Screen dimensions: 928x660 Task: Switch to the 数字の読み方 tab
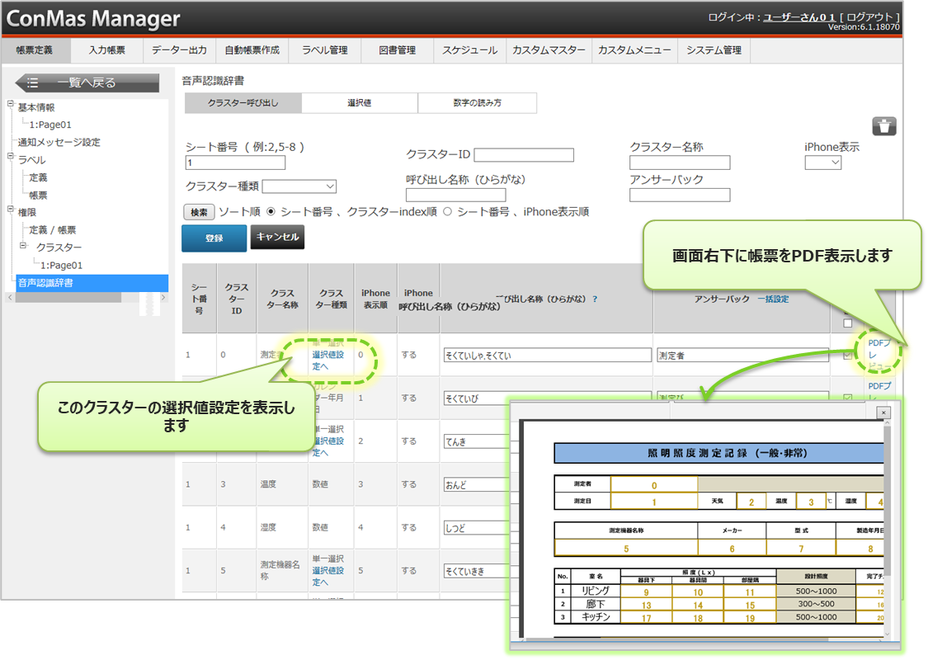(477, 103)
